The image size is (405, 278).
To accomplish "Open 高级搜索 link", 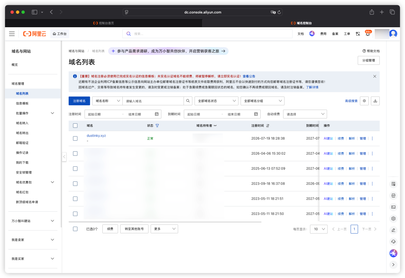I will (351, 101).
